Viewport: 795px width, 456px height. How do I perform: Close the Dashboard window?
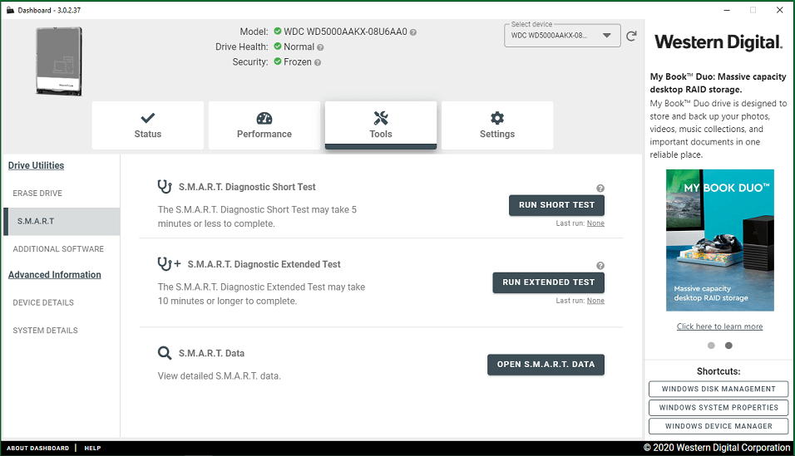[x=780, y=10]
